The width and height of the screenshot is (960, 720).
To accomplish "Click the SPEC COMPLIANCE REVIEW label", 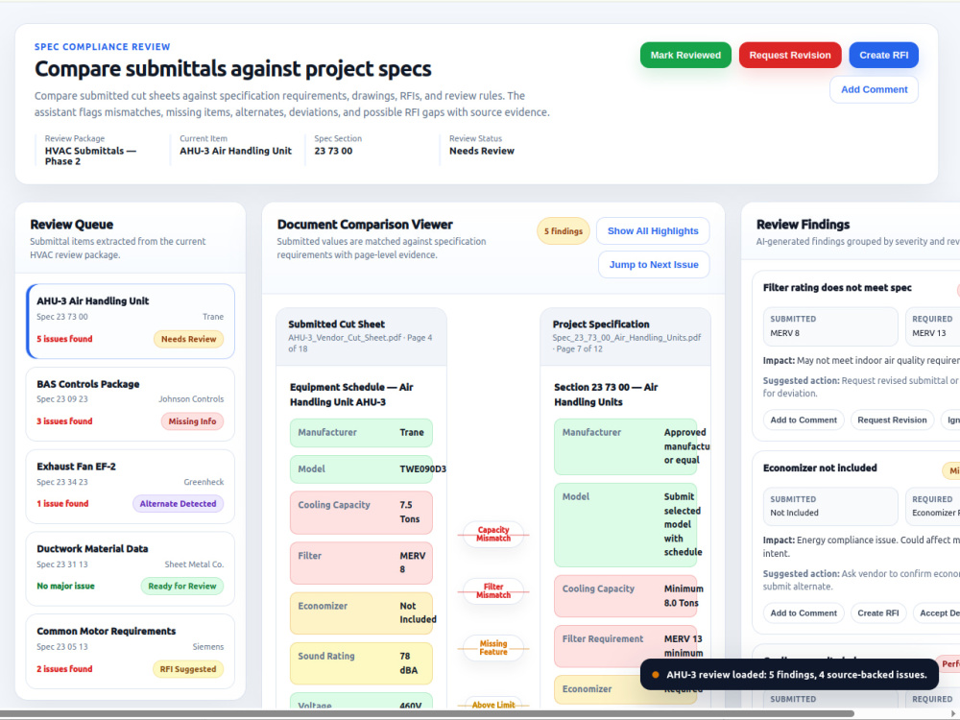I will 103,46.
